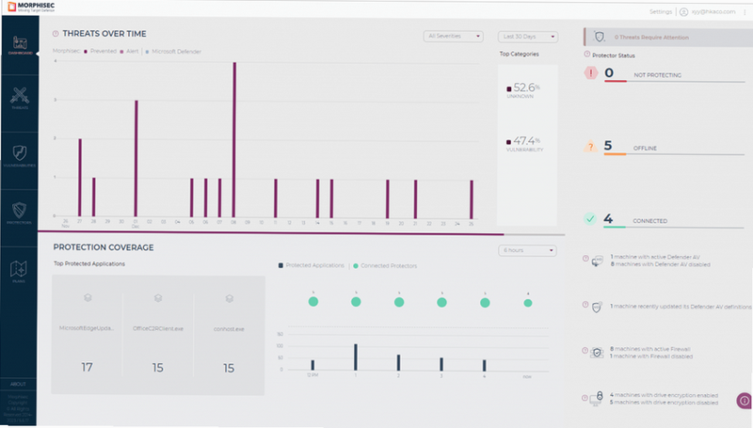The image size is (753, 428).
Task: Click the help icon beside Protector Status
Action: 586,55
